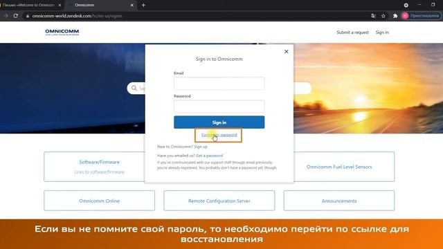The height and width of the screenshot is (249, 443).
Task: Open the Announcements category
Action: coord(339,201)
